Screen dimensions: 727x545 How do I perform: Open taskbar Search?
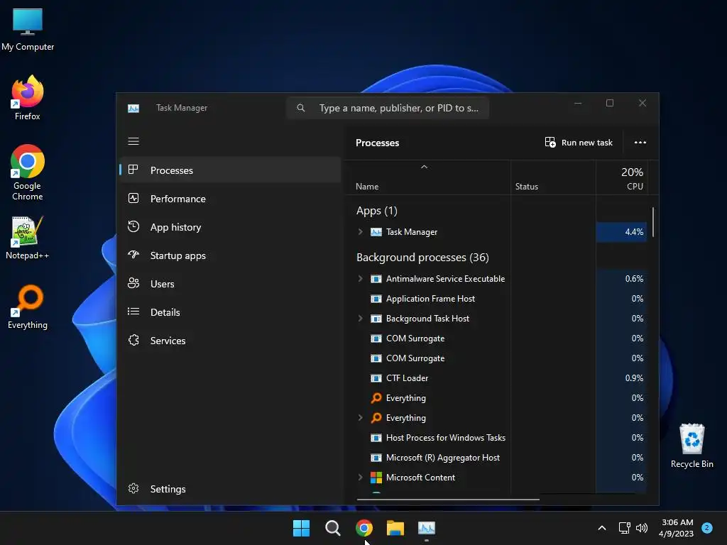click(332, 528)
